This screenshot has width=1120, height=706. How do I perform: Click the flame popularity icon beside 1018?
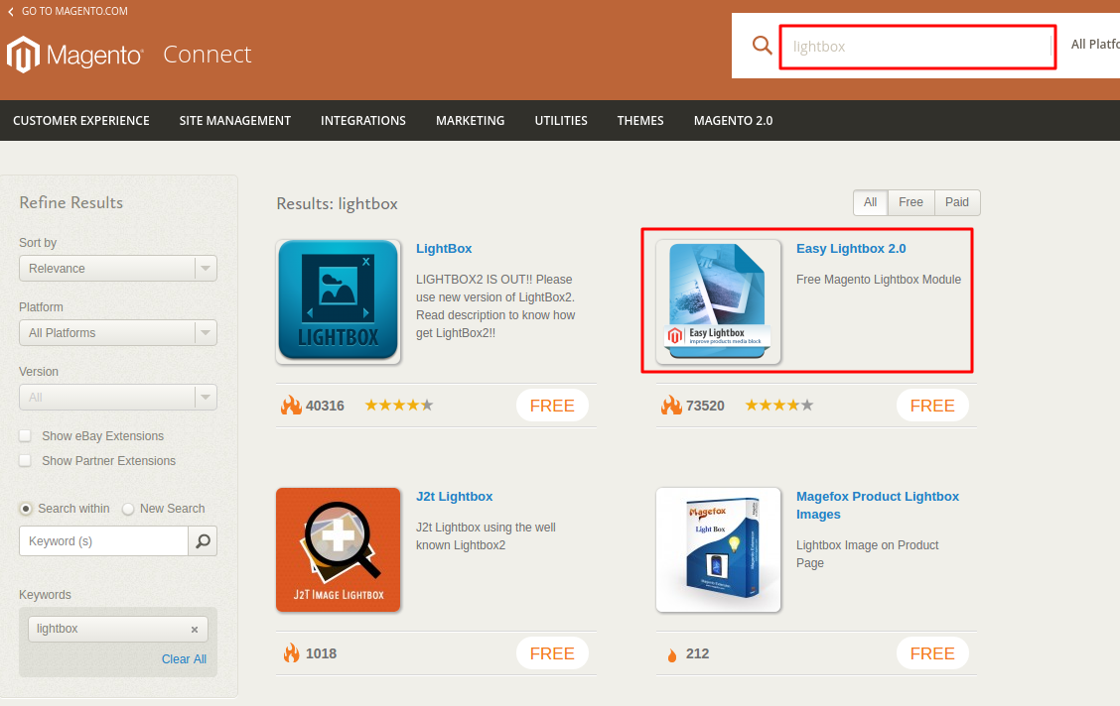[x=292, y=653]
